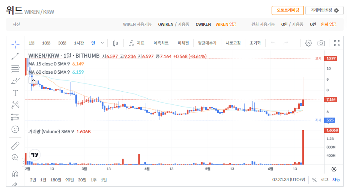Click the 저가 low price label 5.25

(330, 120)
